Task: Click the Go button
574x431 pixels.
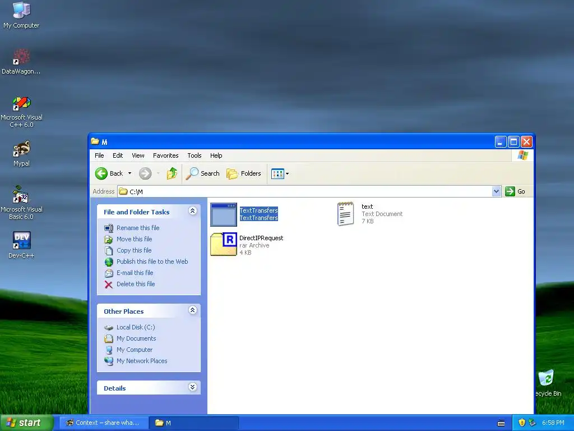Action: tap(516, 191)
